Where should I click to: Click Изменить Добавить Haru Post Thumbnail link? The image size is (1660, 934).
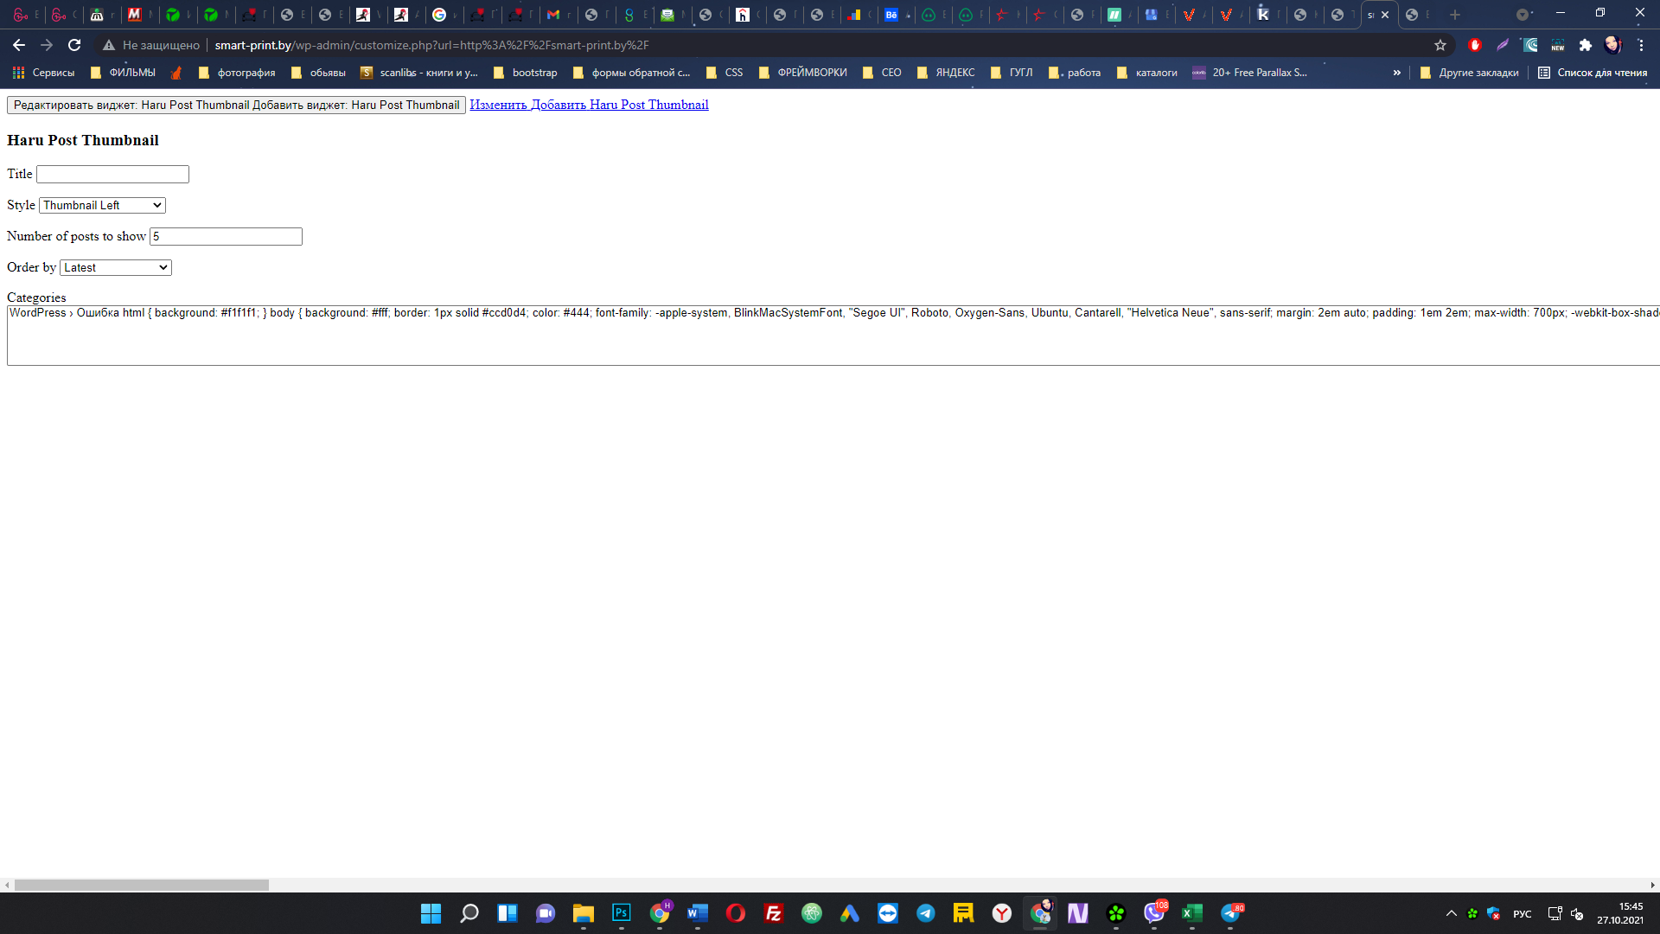[589, 105]
